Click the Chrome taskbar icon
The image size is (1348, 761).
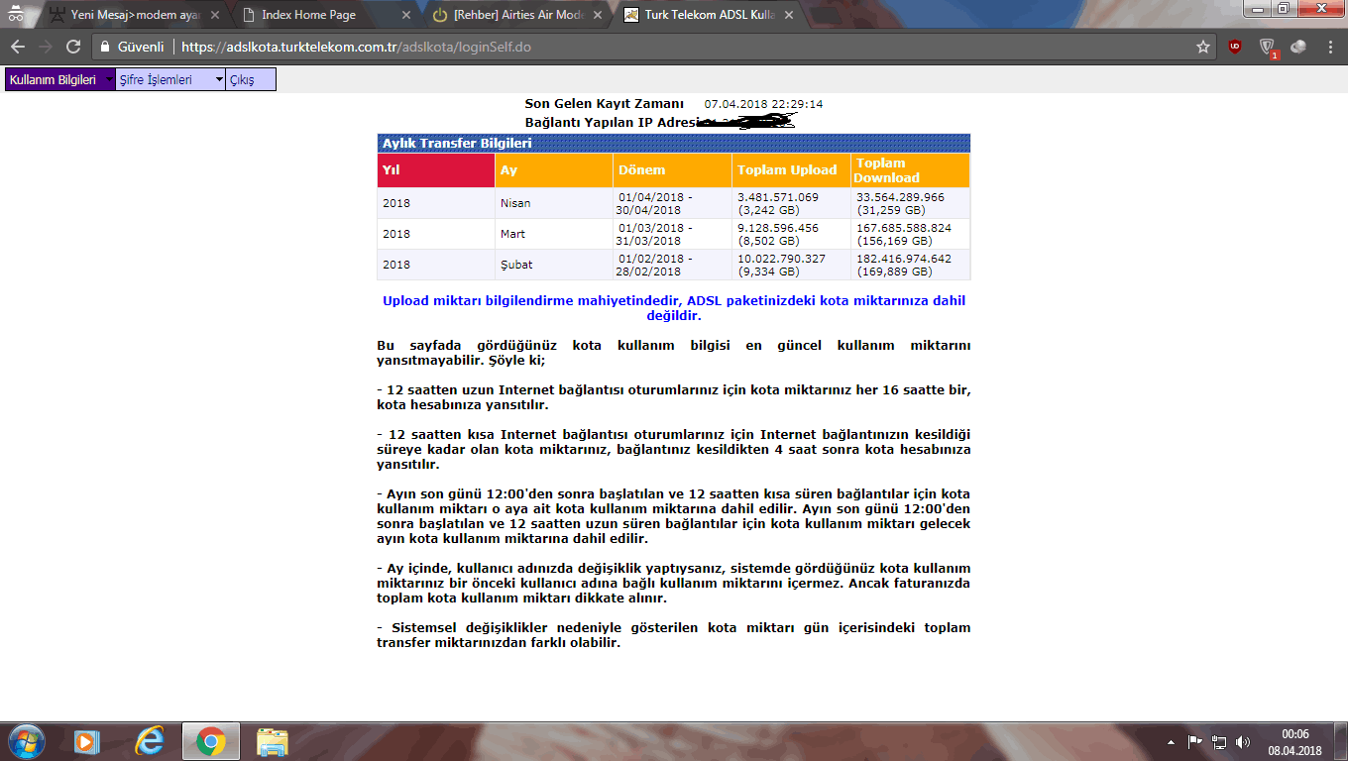coord(210,741)
